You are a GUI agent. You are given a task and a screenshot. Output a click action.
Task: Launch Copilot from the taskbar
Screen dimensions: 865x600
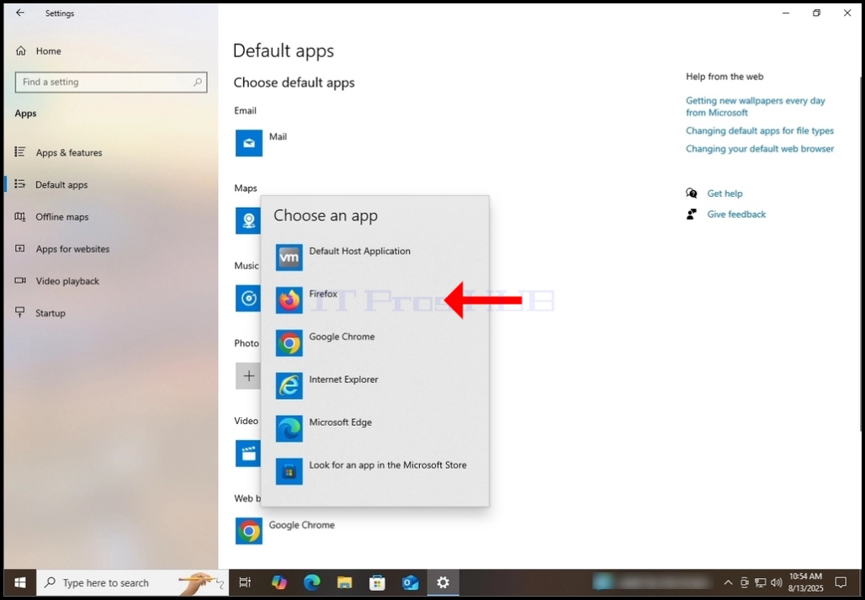point(279,582)
